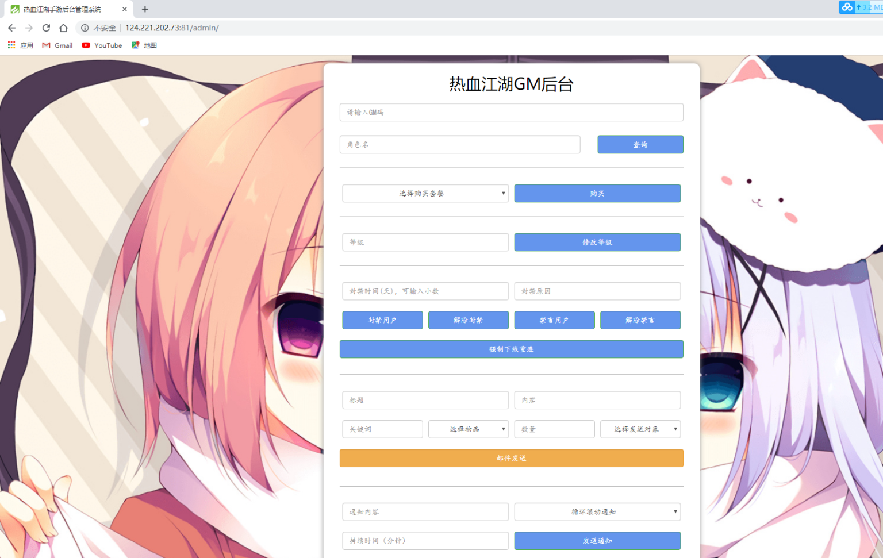This screenshot has height=558, width=883.
Task: Click the 查询 button
Action: tap(640, 144)
